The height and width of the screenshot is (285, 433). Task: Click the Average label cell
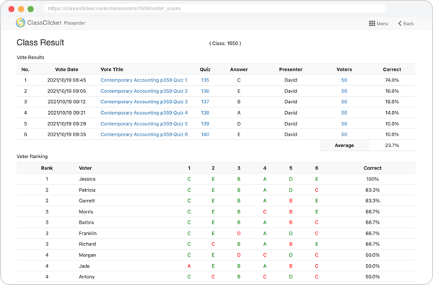click(x=344, y=146)
